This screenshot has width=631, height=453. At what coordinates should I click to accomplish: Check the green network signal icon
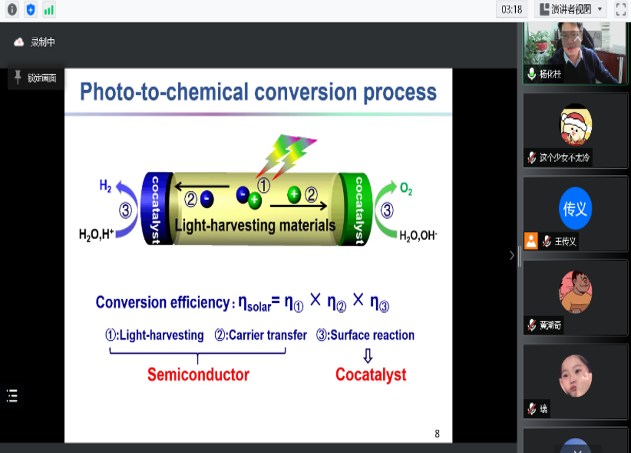pos(49,9)
